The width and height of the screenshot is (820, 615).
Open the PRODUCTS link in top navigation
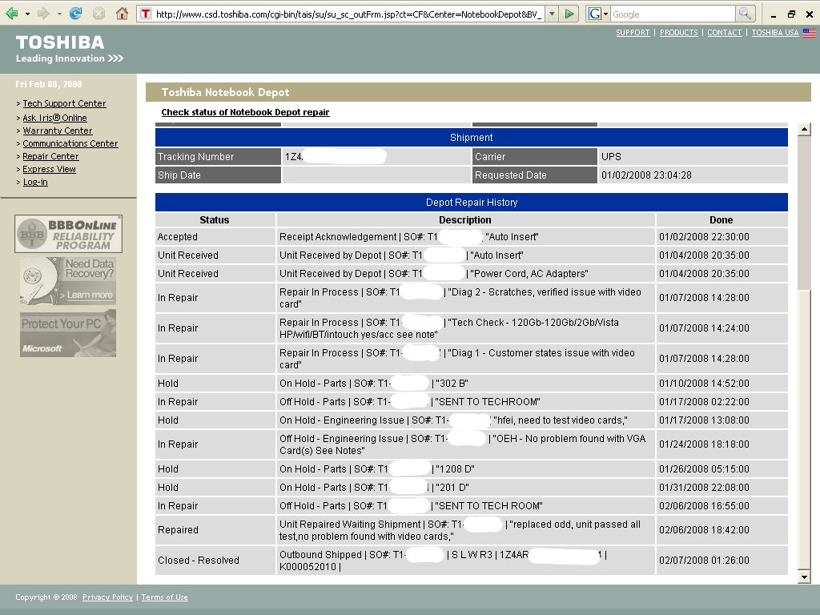coord(679,32)
